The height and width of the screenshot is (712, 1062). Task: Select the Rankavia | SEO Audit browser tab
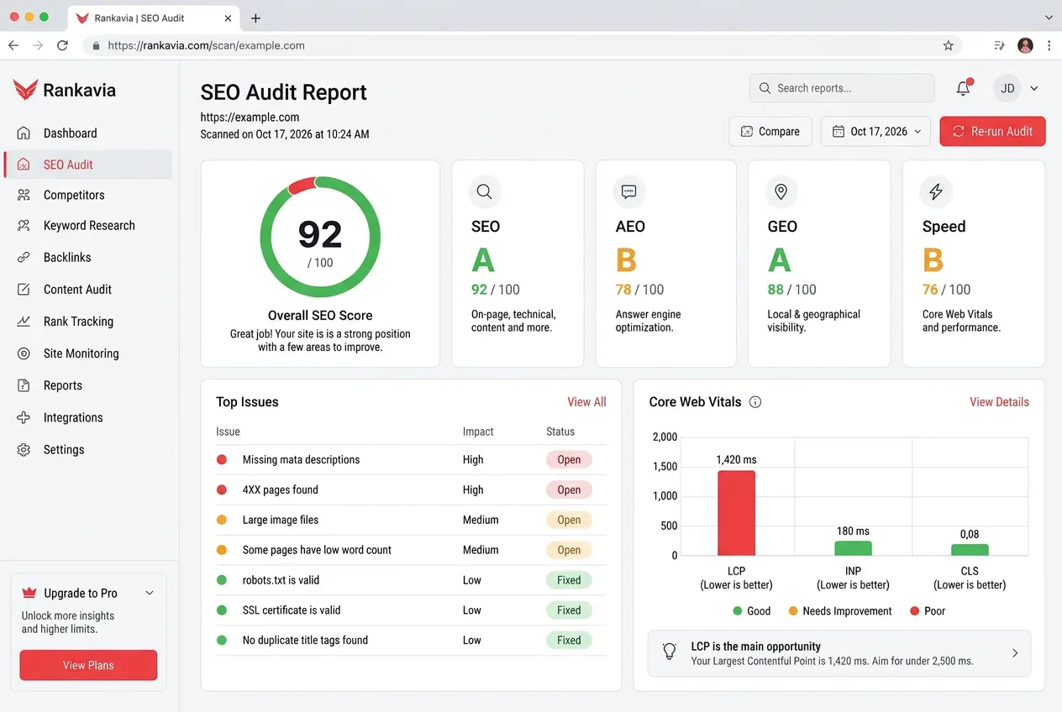[x=154, y=18]
